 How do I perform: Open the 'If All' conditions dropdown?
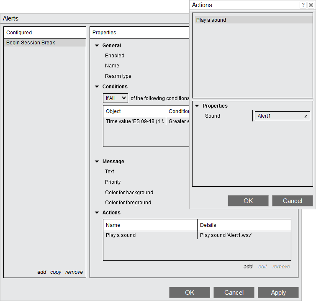coord(116,98)
